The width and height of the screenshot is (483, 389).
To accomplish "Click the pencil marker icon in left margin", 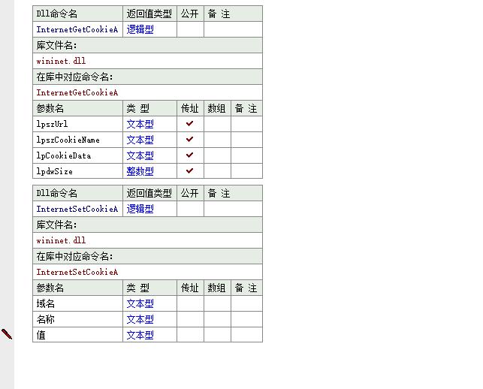I will coord(7,334).
